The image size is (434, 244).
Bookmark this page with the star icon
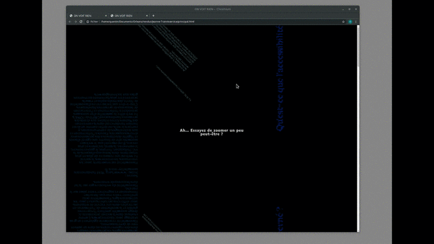(x=344, y=22)
